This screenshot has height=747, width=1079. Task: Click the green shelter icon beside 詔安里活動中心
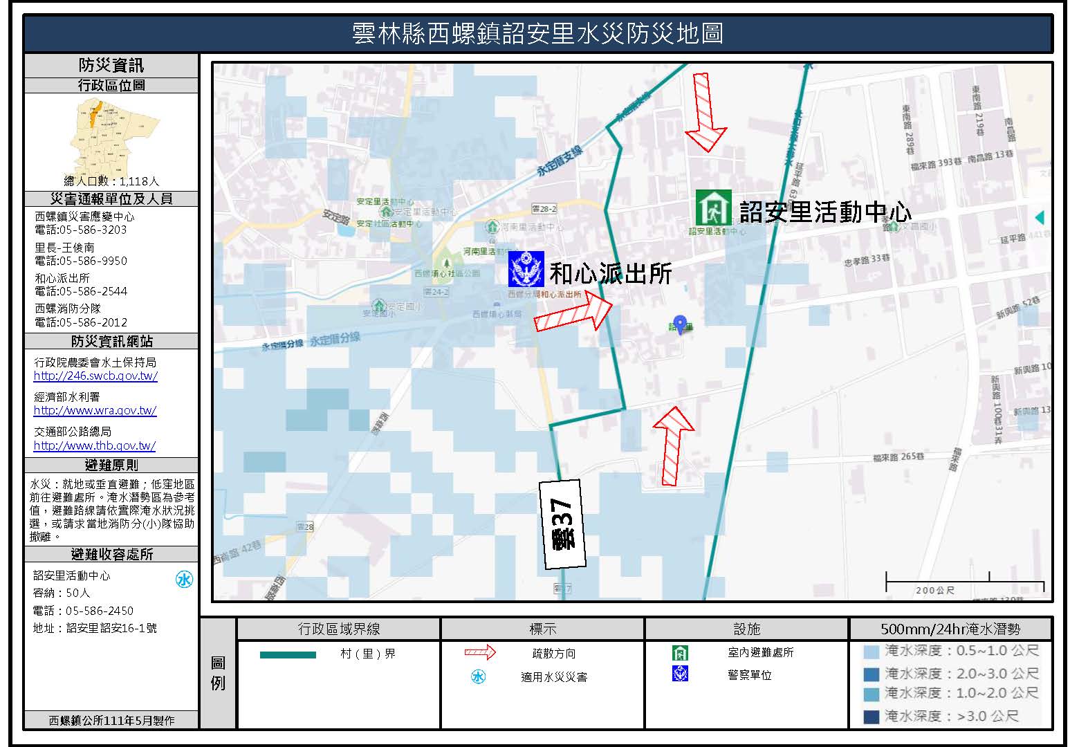[712, 208]
